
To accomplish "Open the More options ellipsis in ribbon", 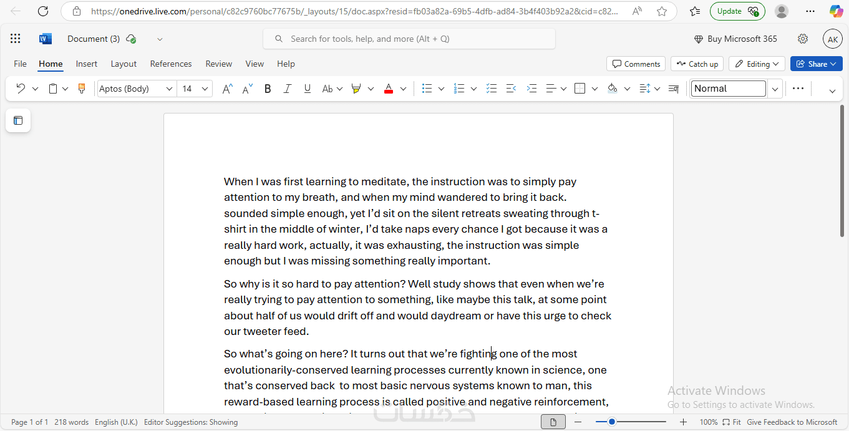I will coord(798,89).
